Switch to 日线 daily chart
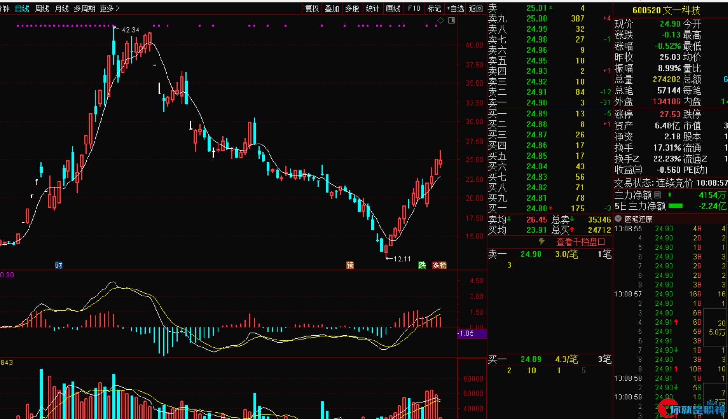The width and height of the screenshot is (728, 419). 22,8
